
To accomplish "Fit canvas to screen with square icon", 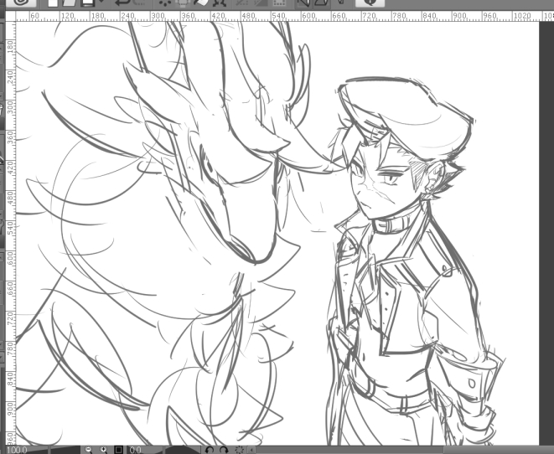I will [118, 450].
